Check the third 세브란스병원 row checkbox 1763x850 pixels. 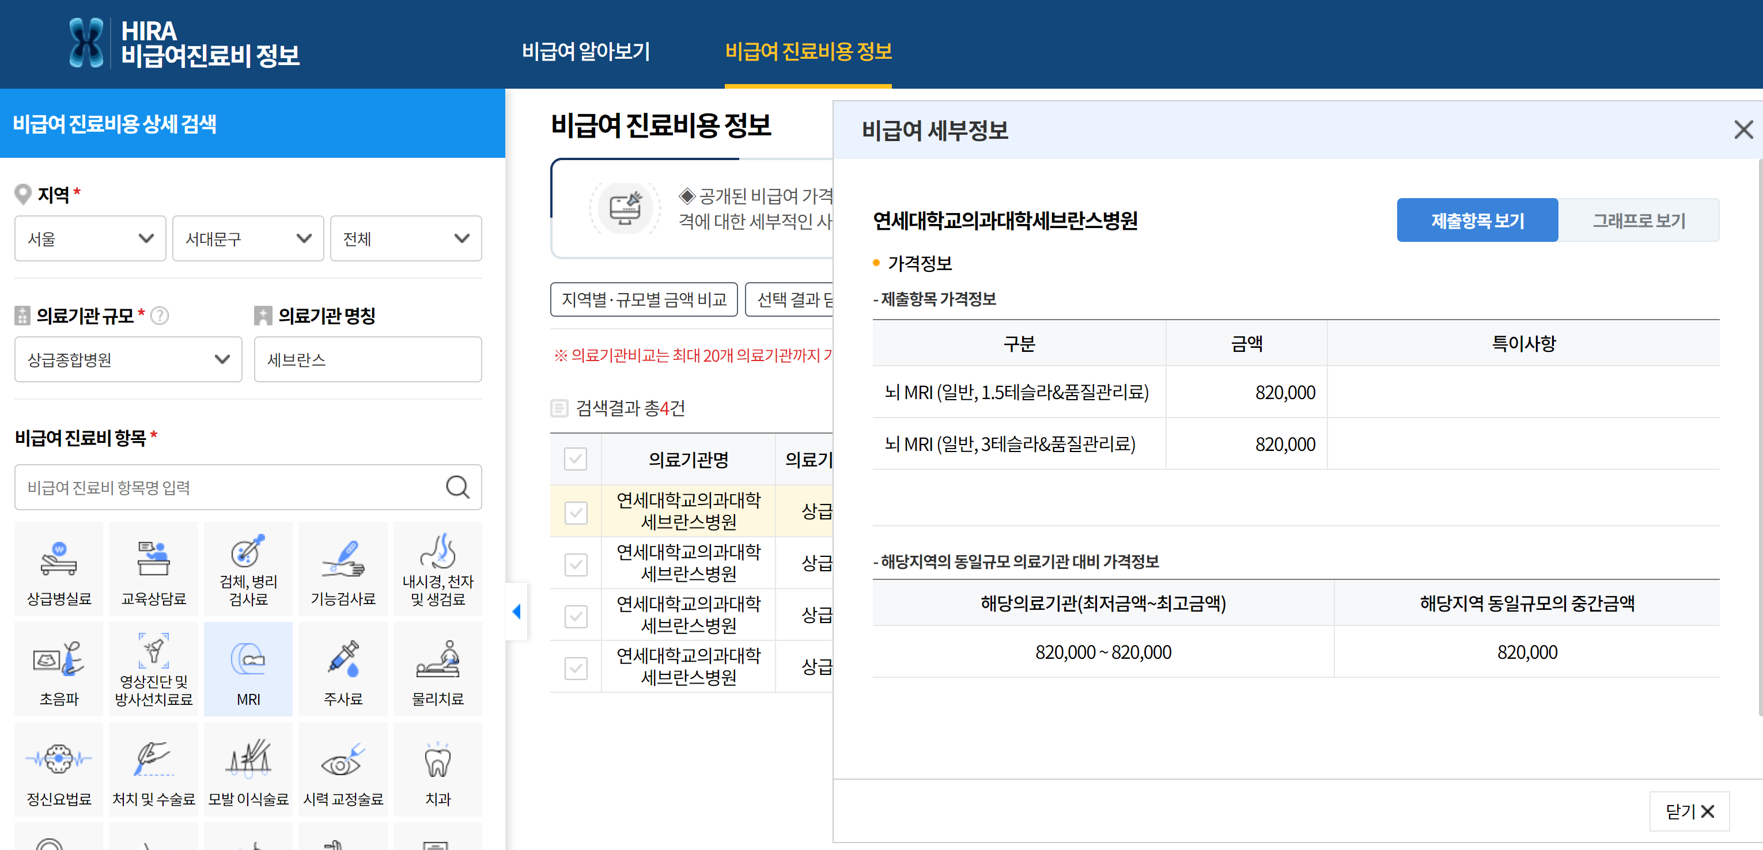pyautogui.click(x=576, y=616)
